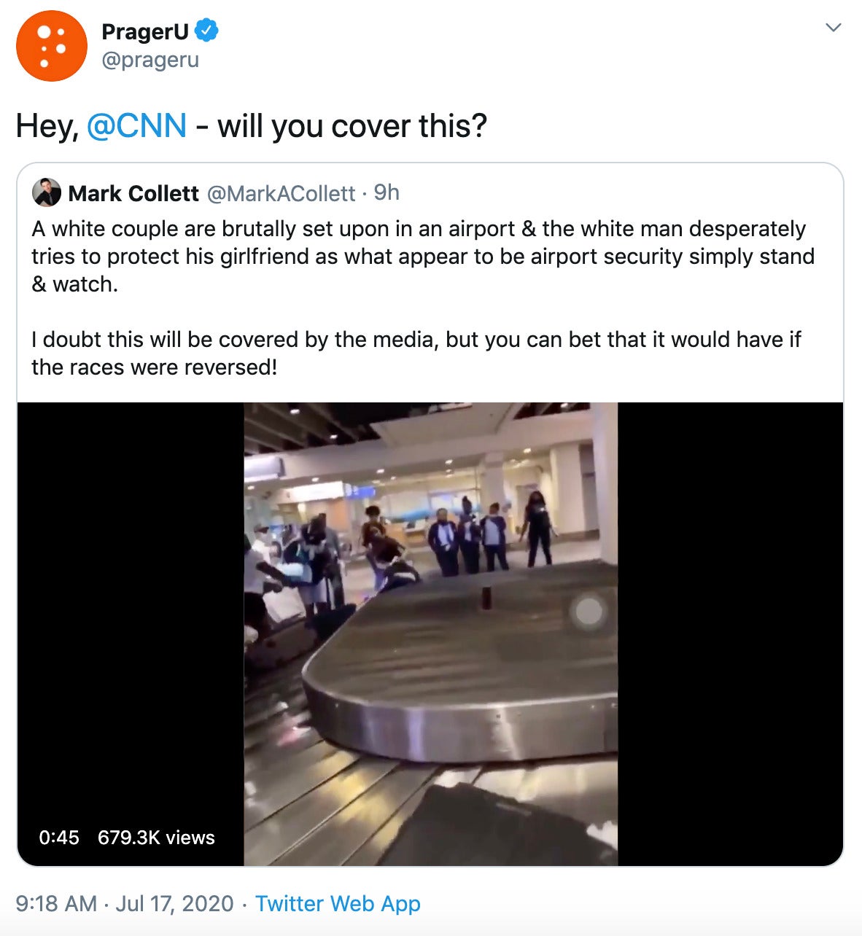862x936 pixels.
Task: Click the translucent touch indicator circle in video
Action: pos(588,612)
